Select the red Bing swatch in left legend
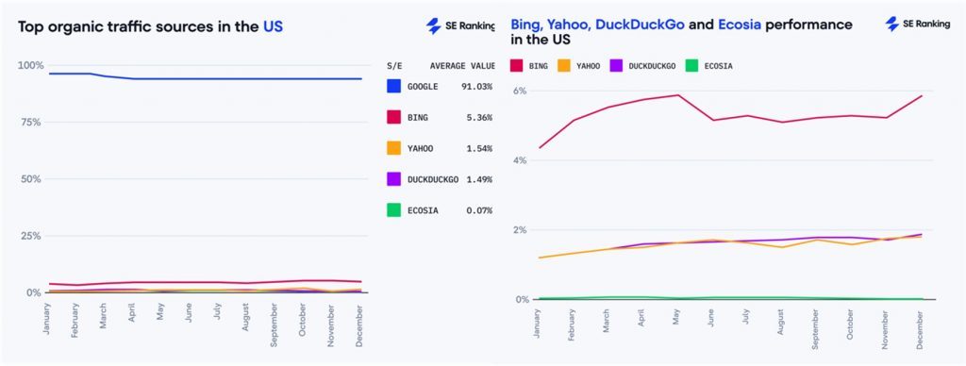 pyautogui.click(x=394, y=117)
